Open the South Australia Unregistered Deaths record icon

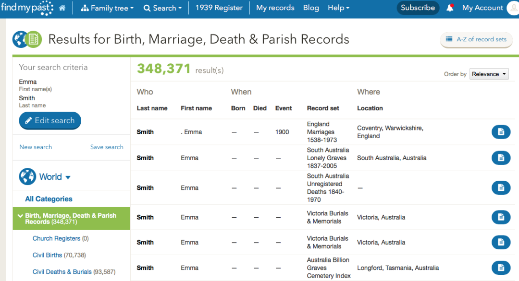(501, 187)
